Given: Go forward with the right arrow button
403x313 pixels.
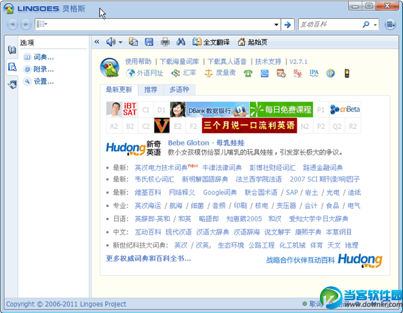Looking at the screenshot, I should tap(26, 24).
